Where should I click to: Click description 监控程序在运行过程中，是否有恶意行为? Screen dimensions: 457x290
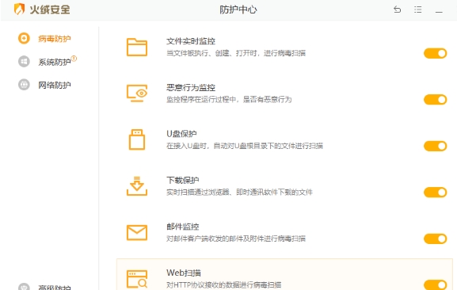(229, 100)
